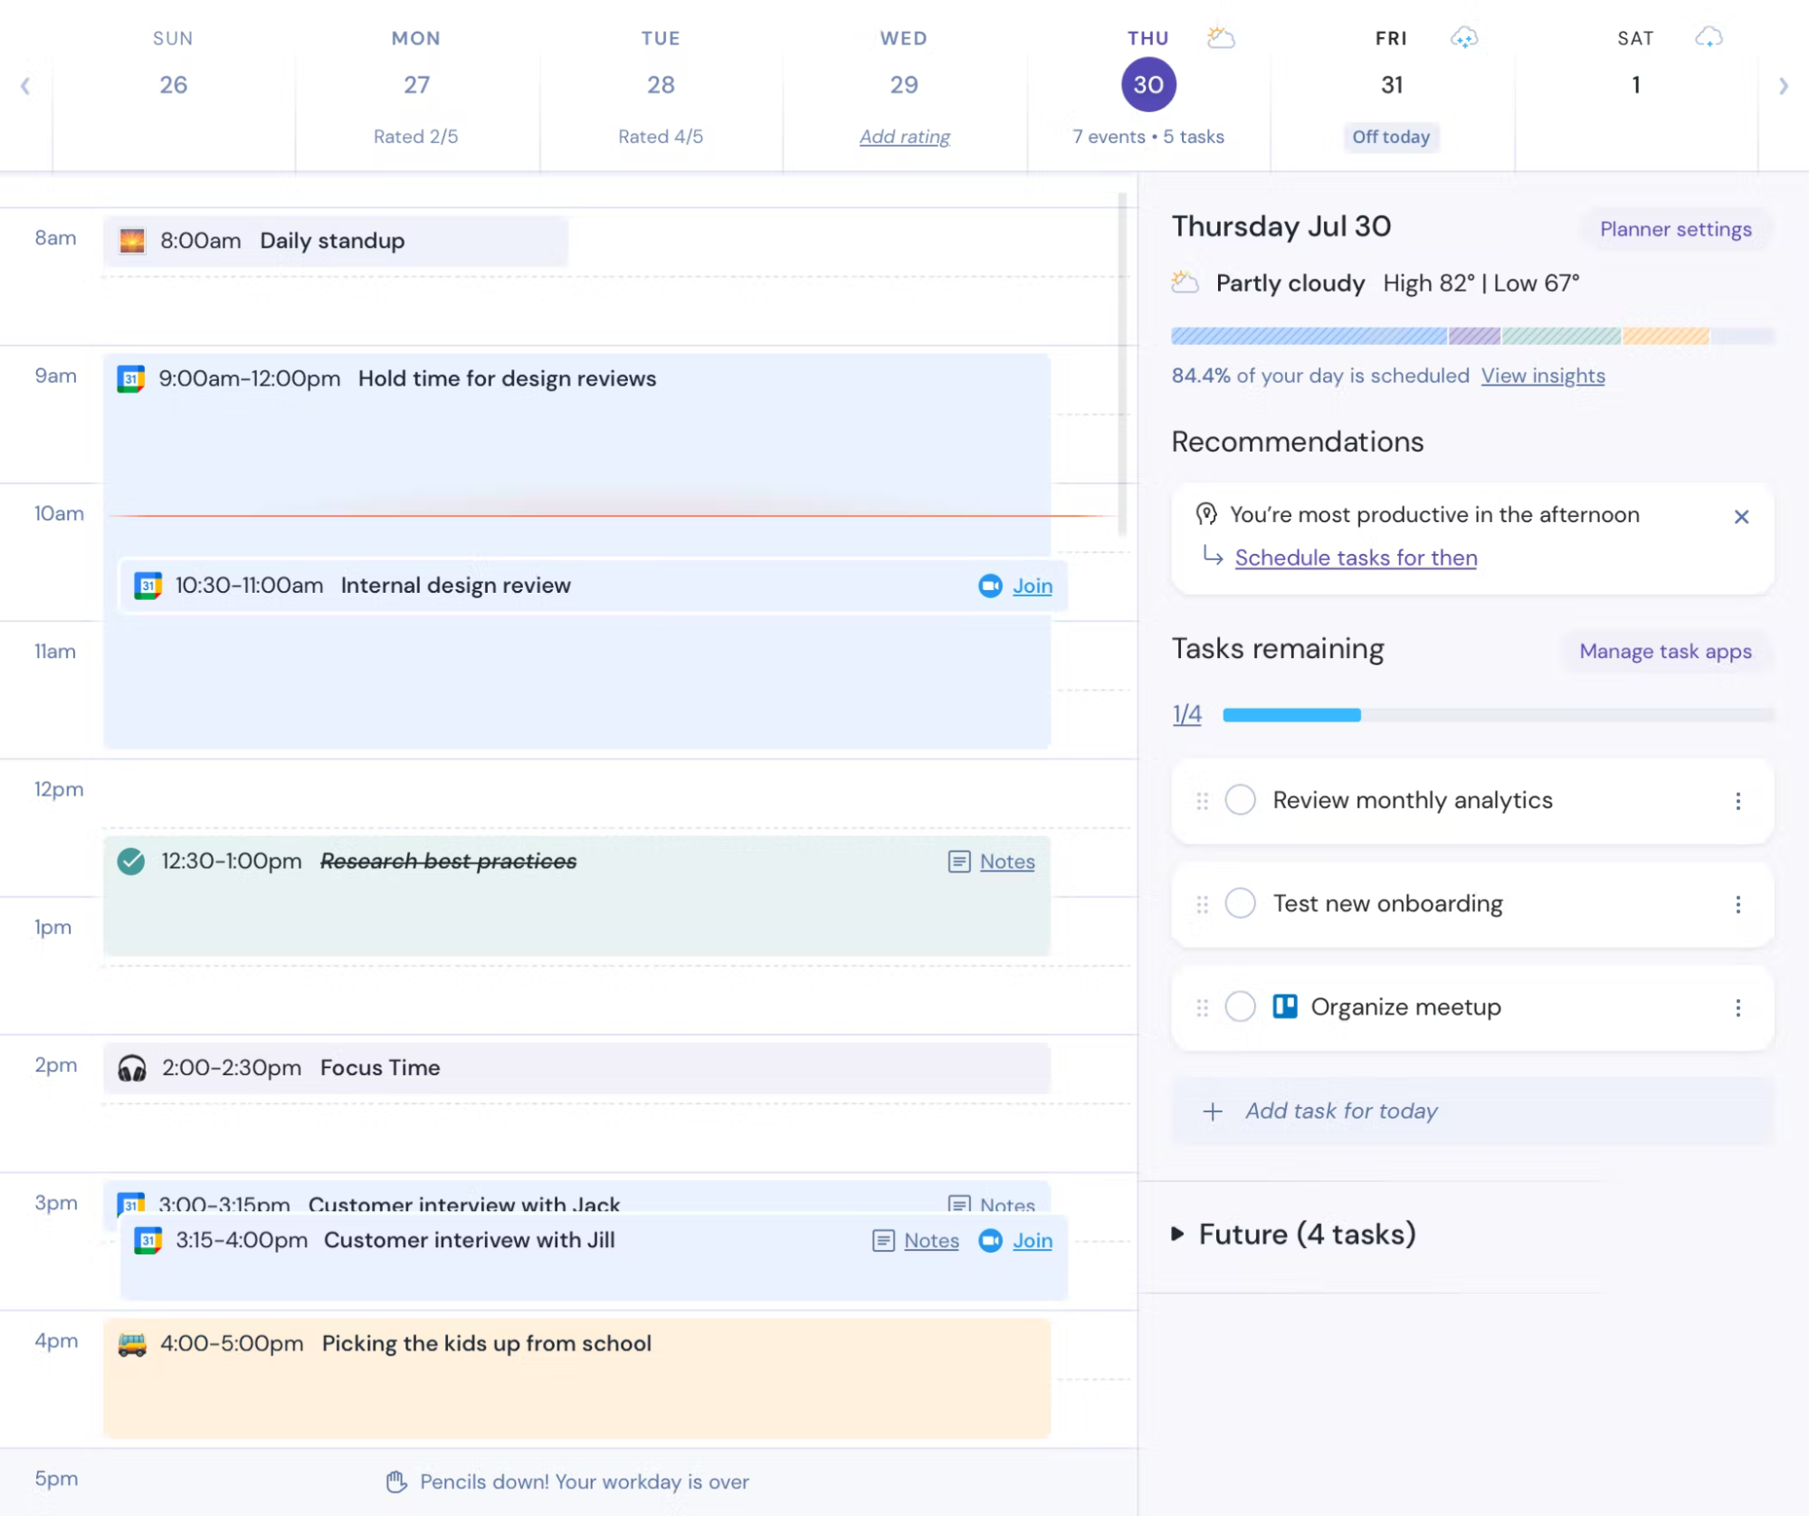This screenshot has height=1516, width=1809.
Task: Check off the Test new onboarding task
Action: point(1240,903)
